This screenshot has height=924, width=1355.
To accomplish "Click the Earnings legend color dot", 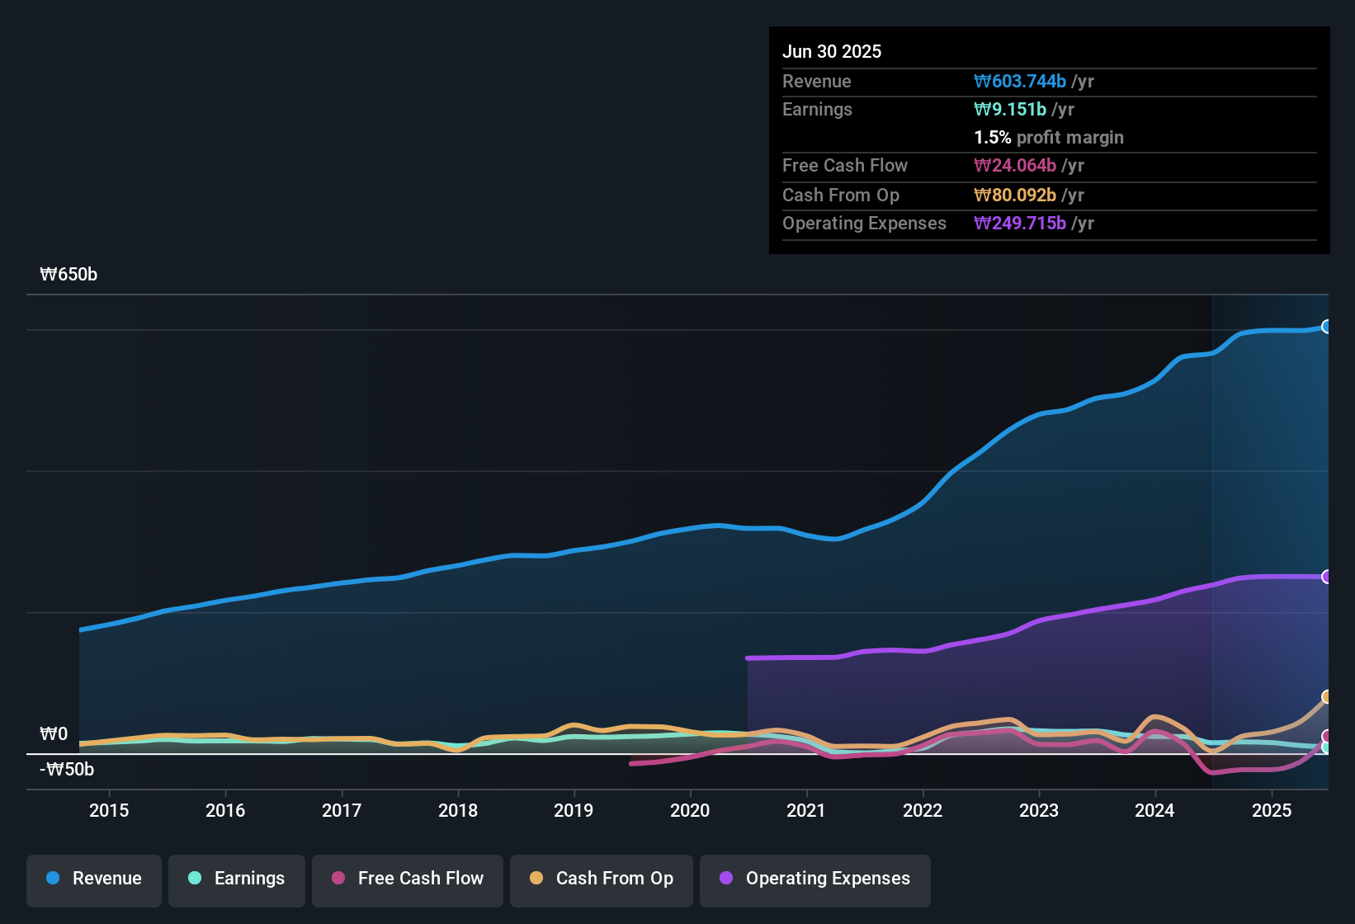I will tap(195, 879).
